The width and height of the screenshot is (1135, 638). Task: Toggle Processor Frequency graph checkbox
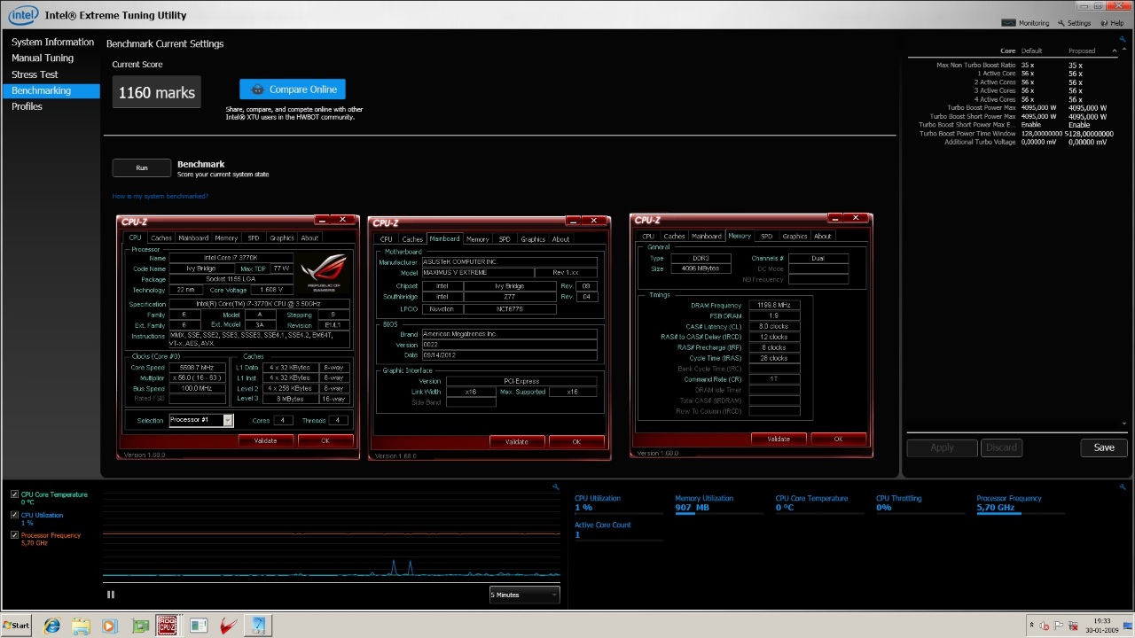(x=14, y=535)
